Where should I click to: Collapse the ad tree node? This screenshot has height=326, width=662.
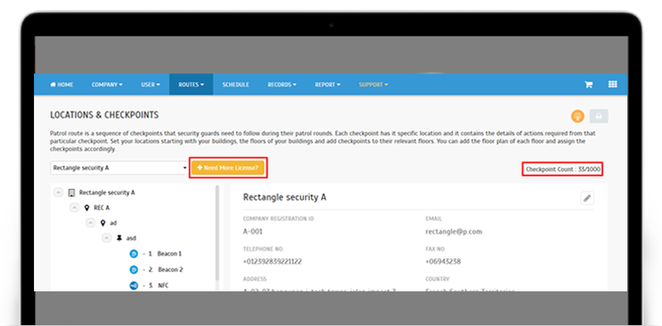coord(90,223)
